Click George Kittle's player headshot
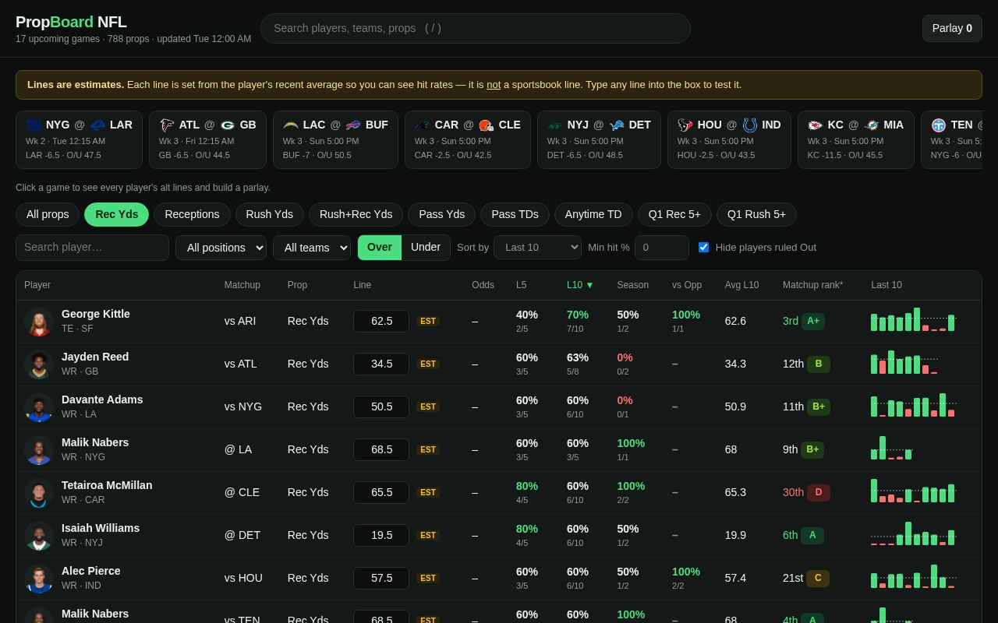Screen dimensions: 998x623 pos(39,322)
